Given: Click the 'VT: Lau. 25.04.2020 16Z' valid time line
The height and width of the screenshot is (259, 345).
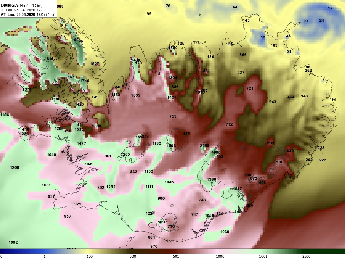Looking at the screenshot, I should 27,15.
